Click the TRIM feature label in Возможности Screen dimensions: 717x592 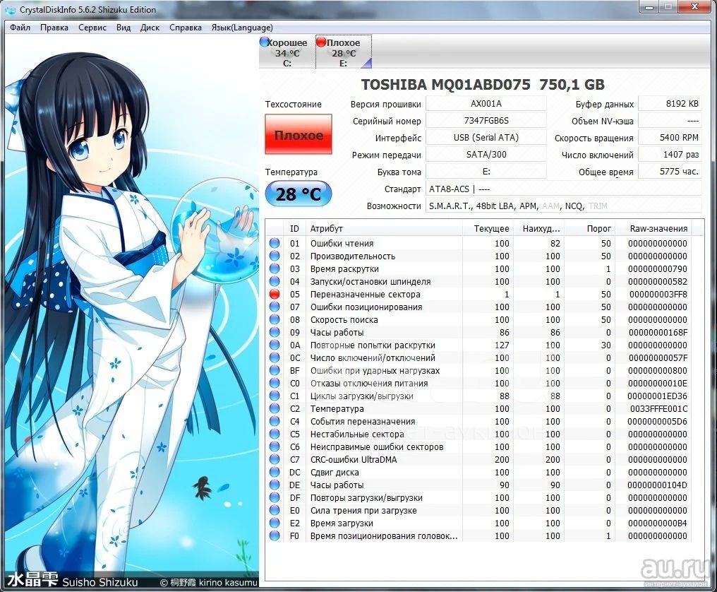pyautogui.click(x=598, y=206)
